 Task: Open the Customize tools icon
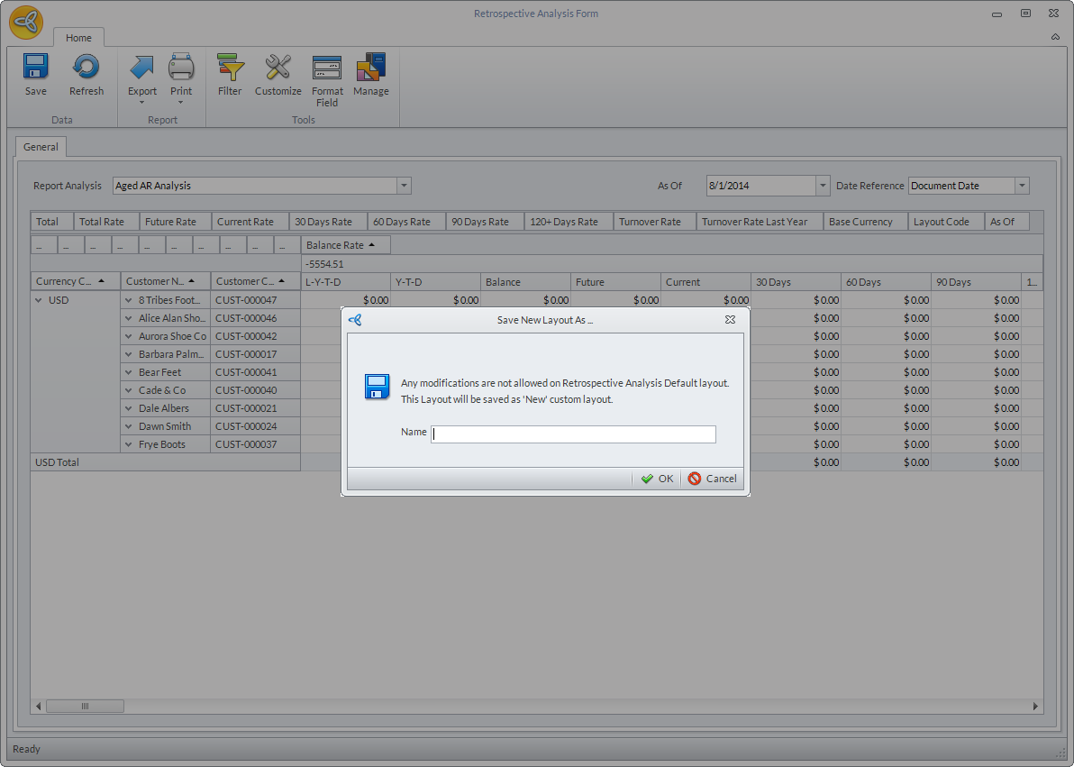tap(278, 68)
